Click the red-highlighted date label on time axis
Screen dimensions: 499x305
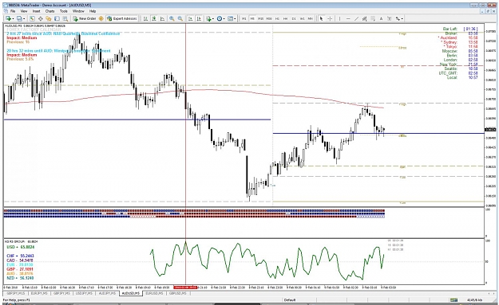coord(185,287)
